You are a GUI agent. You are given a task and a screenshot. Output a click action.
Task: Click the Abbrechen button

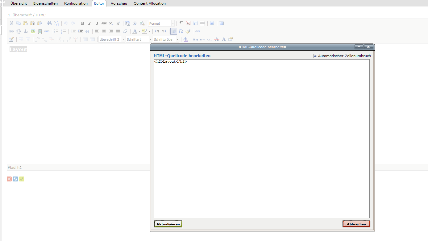[x=356, y=224]
